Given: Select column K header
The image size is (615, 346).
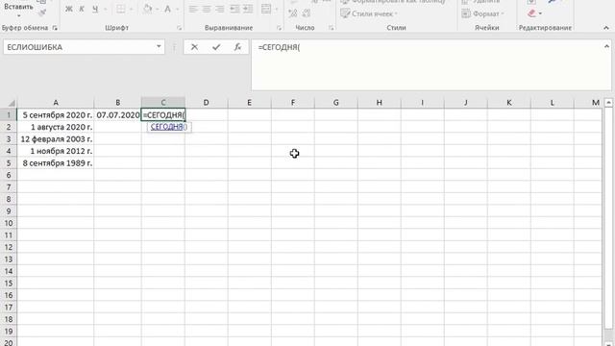Looking at the screenshot, I should [509, 103].
